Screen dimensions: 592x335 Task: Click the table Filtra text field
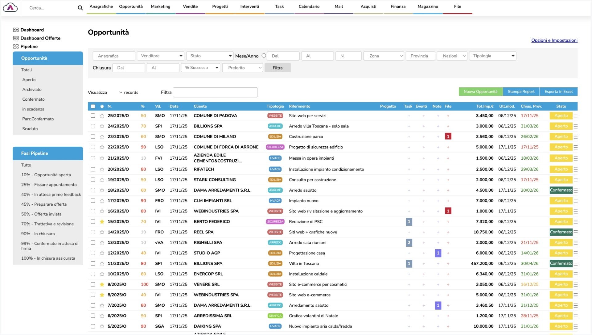click(x=215, y=92)
